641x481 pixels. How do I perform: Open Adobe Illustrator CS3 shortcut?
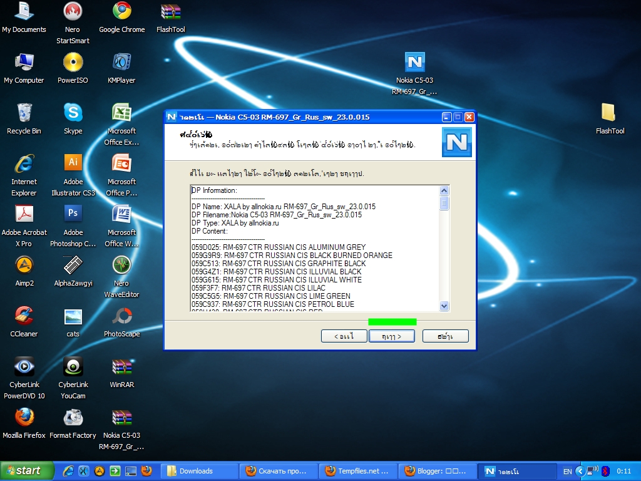click(x=73, y=175)
